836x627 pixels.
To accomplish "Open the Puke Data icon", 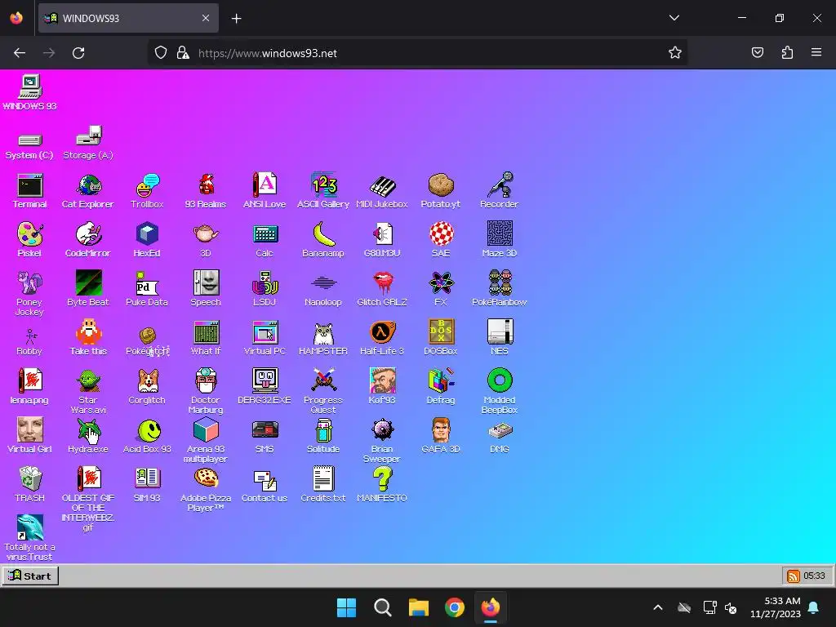I will (147, 288).
